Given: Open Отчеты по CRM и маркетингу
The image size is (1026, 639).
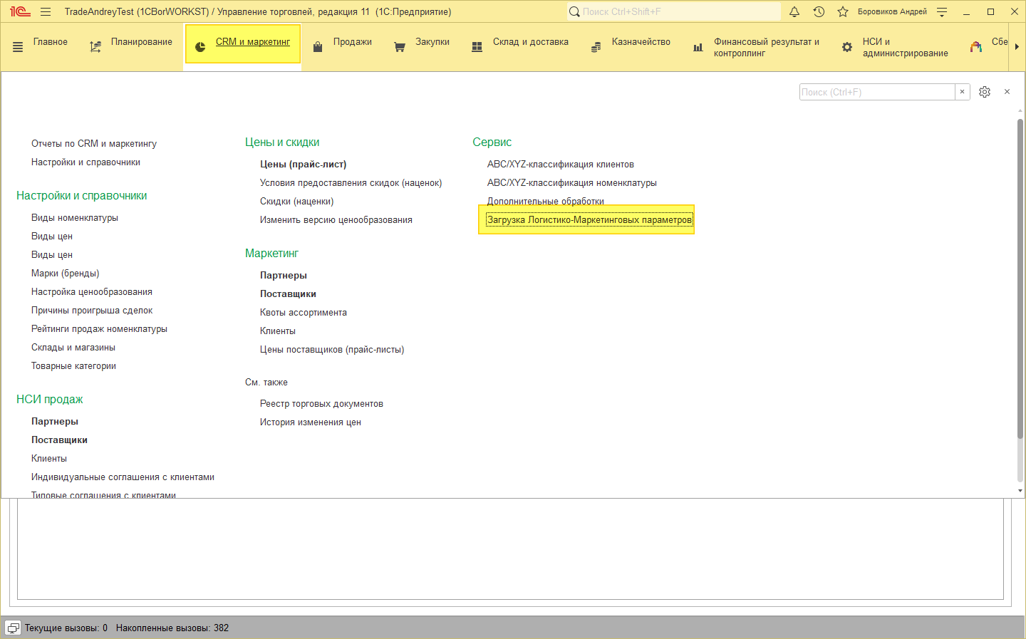Looking at the screenshot, I should 94,144.
